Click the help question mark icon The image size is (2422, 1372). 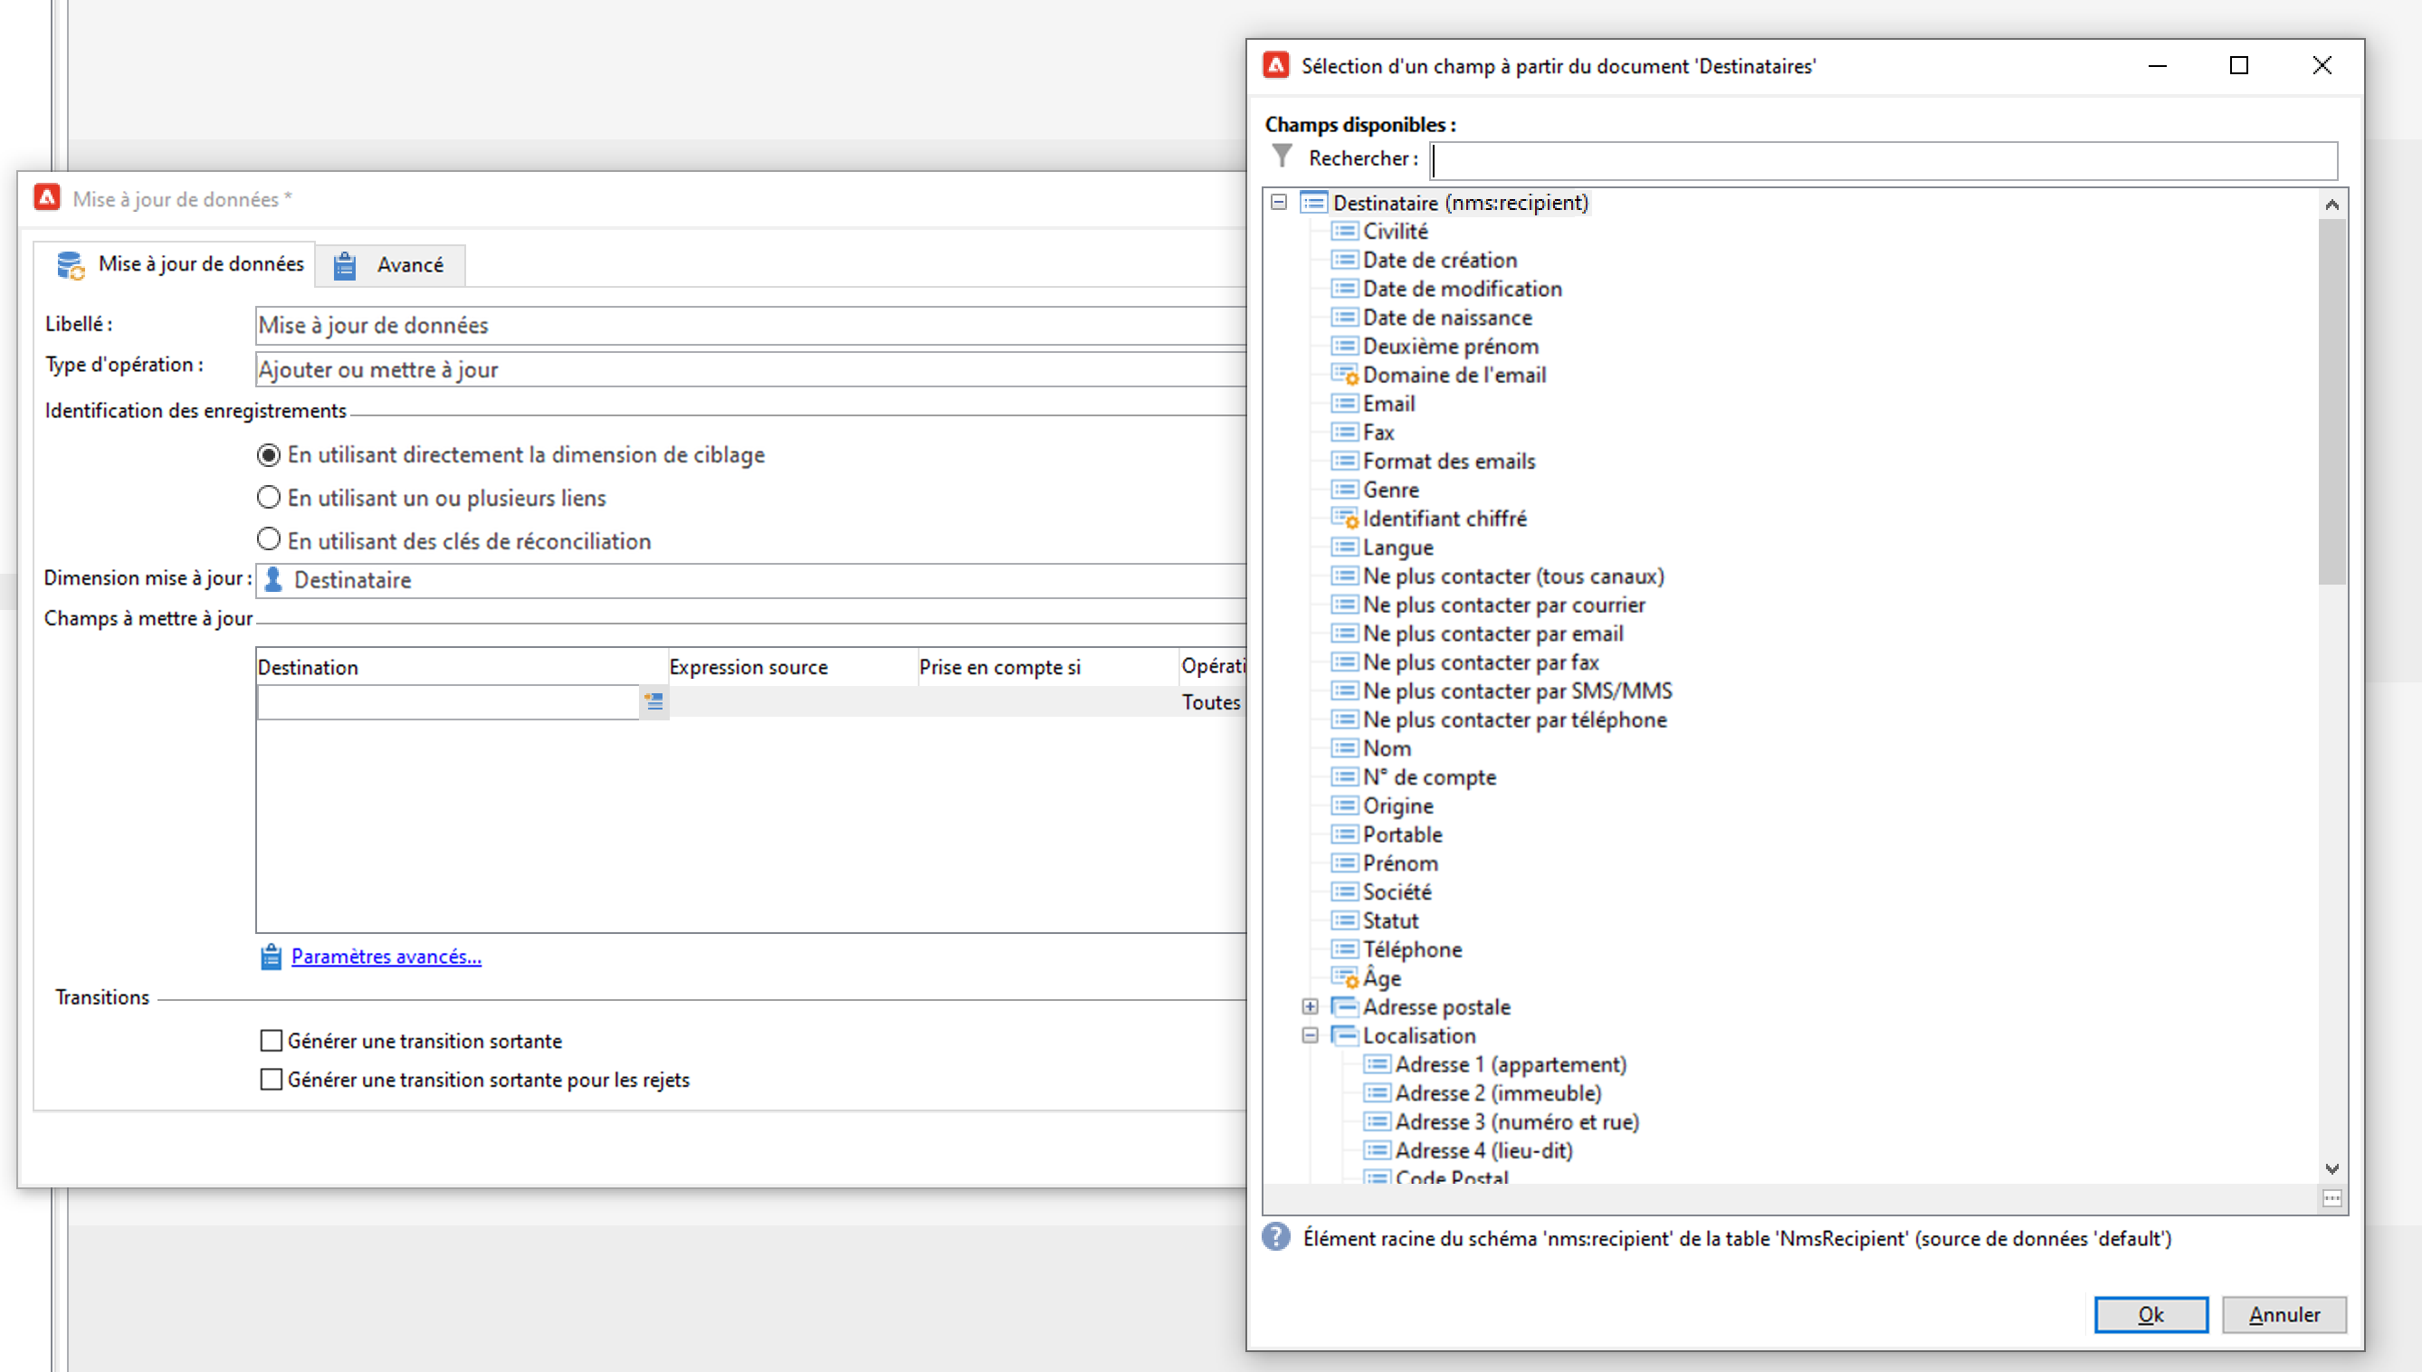click(1276, 1237)
